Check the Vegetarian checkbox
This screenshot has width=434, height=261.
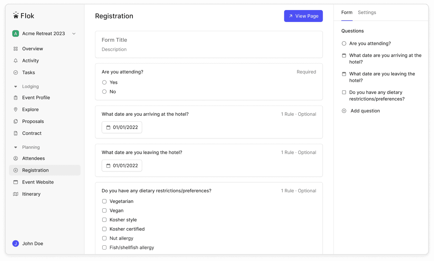(x=104, y=201)
